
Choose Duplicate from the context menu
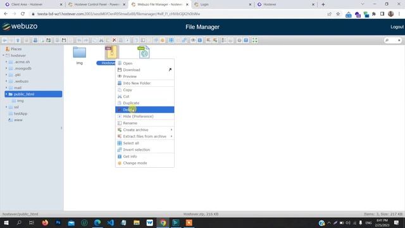coord(145,103)
